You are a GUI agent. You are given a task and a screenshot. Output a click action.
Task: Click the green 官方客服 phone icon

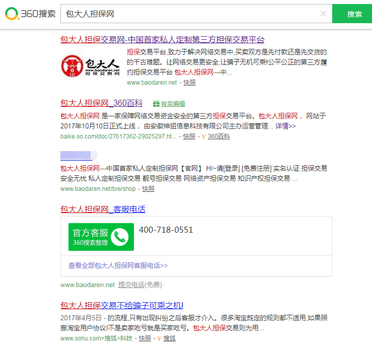pyautogui.click(x=119, y=237)
